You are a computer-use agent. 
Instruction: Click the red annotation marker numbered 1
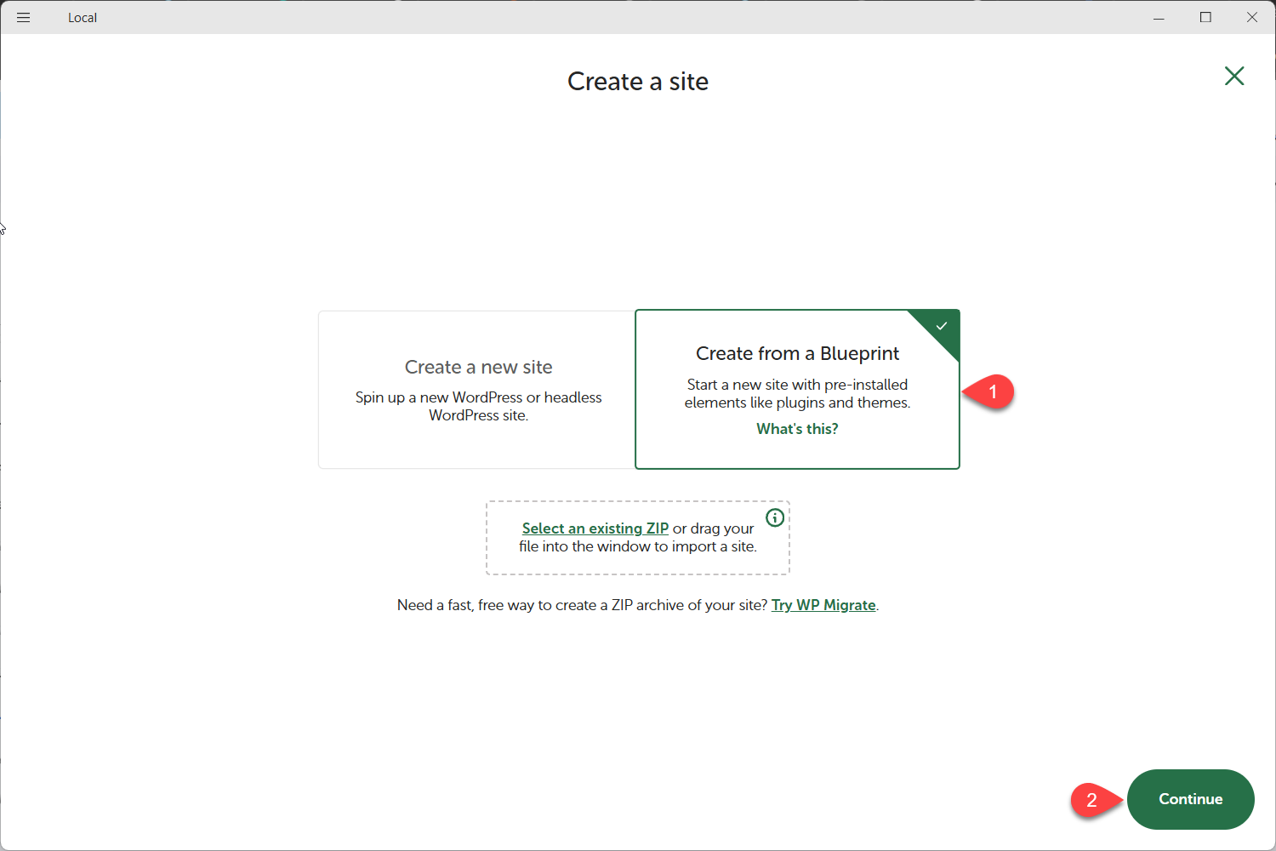991,392
